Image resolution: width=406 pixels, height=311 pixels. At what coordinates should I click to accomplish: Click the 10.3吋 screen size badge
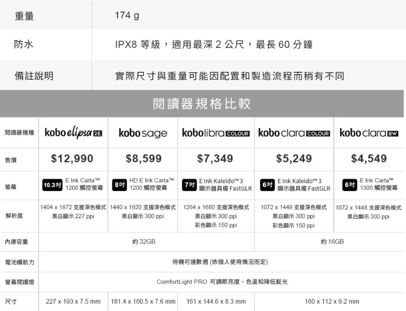point(53,185)
